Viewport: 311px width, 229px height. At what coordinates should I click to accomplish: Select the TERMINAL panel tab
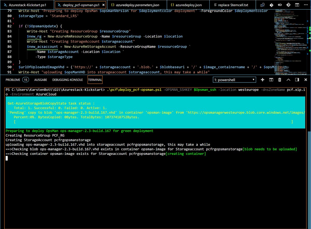coord(95,80)
